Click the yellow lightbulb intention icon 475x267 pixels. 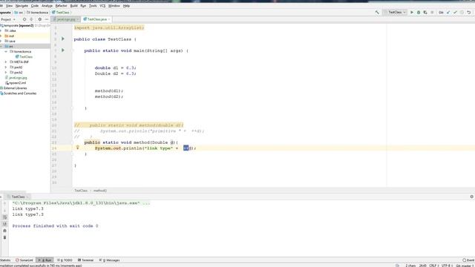pos(77,148)
